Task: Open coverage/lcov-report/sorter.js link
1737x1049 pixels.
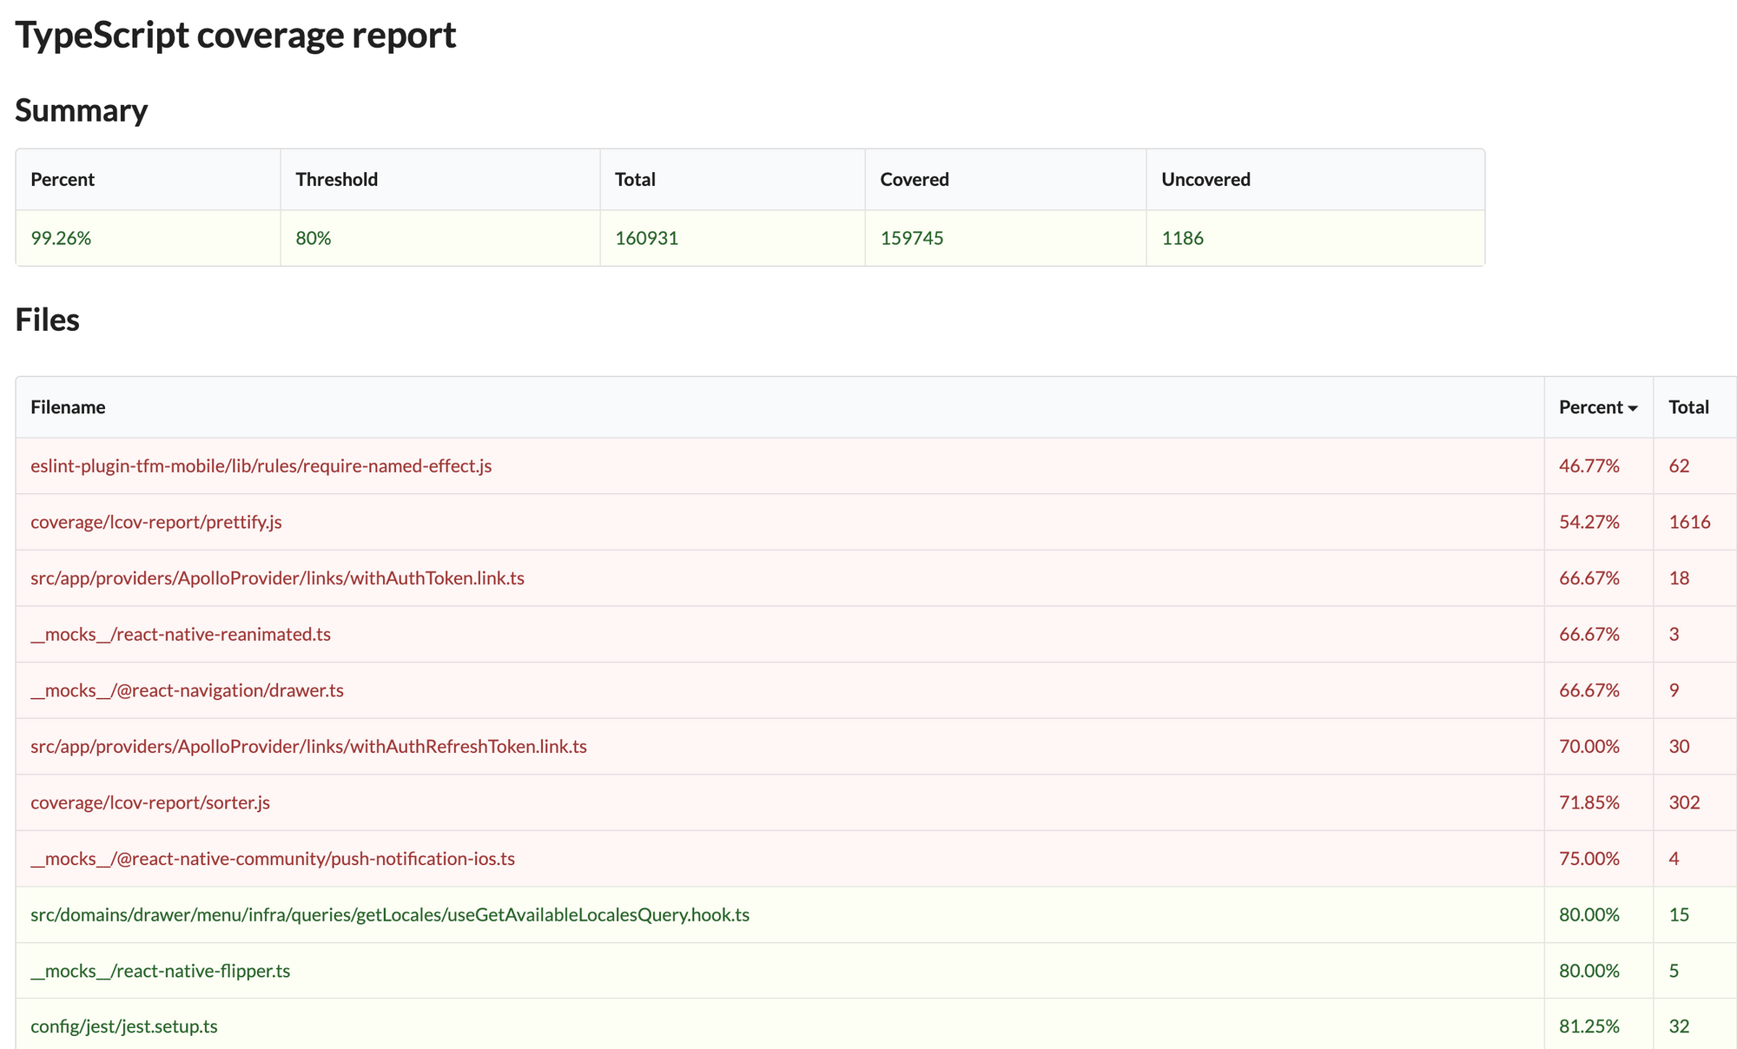Action: coord(150,802)
